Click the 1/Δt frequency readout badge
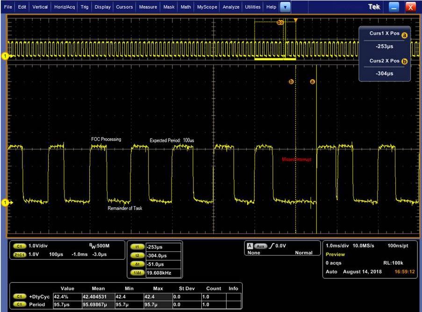This screenshot has height=312, width=422. [137, 273]
